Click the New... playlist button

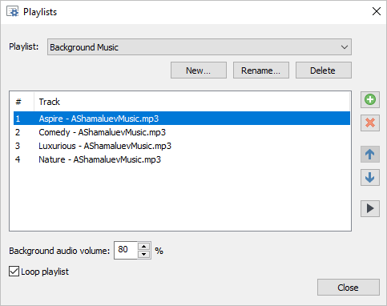pyautogui.click(x=199, y=70)
